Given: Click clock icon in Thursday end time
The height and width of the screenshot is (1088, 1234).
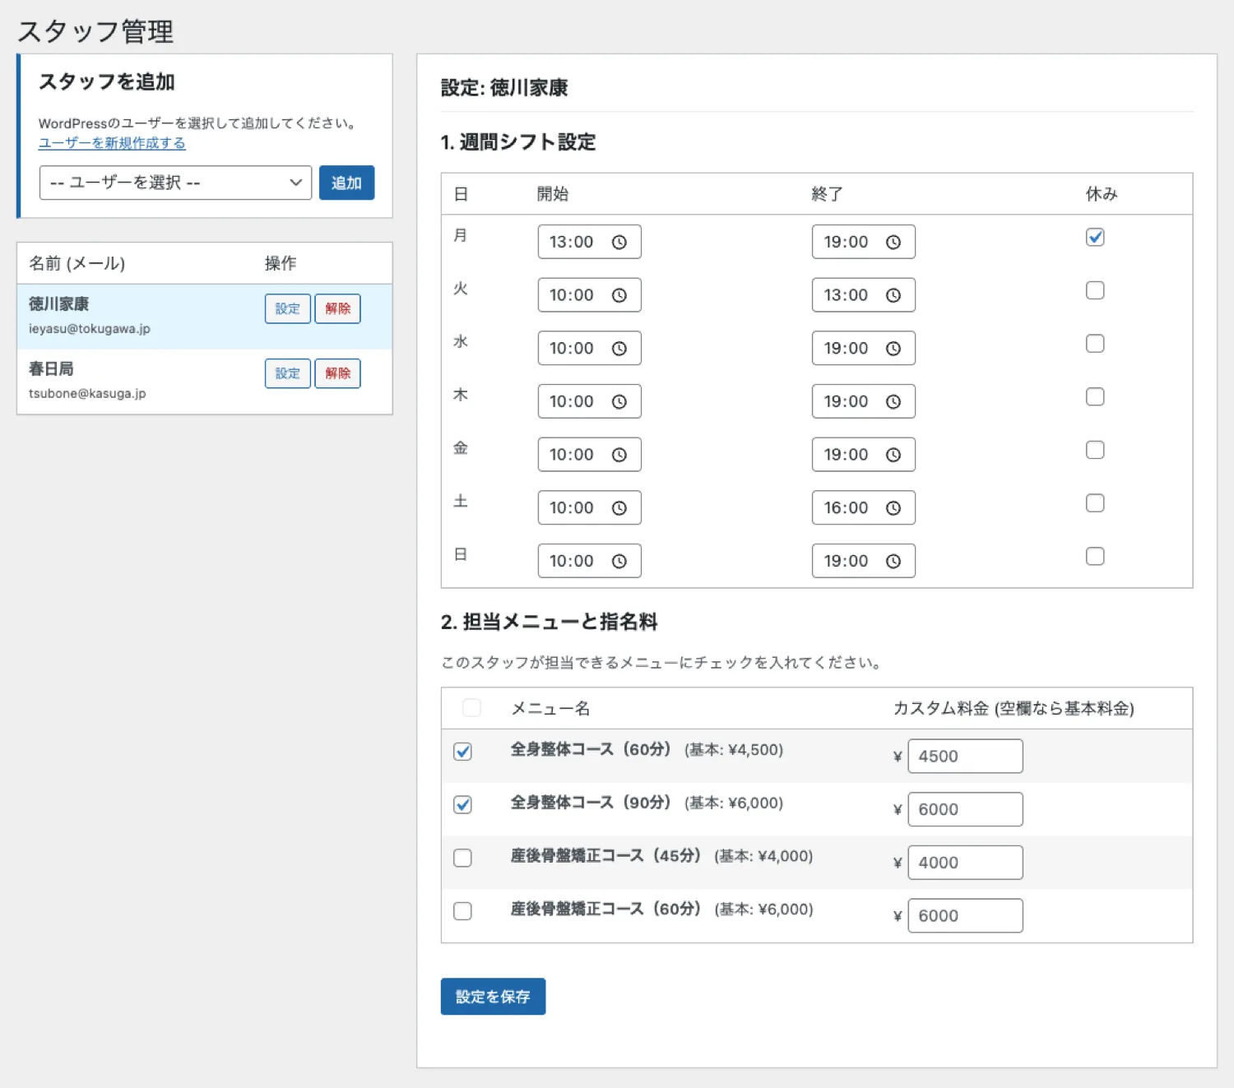Looking at the screenshot, I should 893,402.
